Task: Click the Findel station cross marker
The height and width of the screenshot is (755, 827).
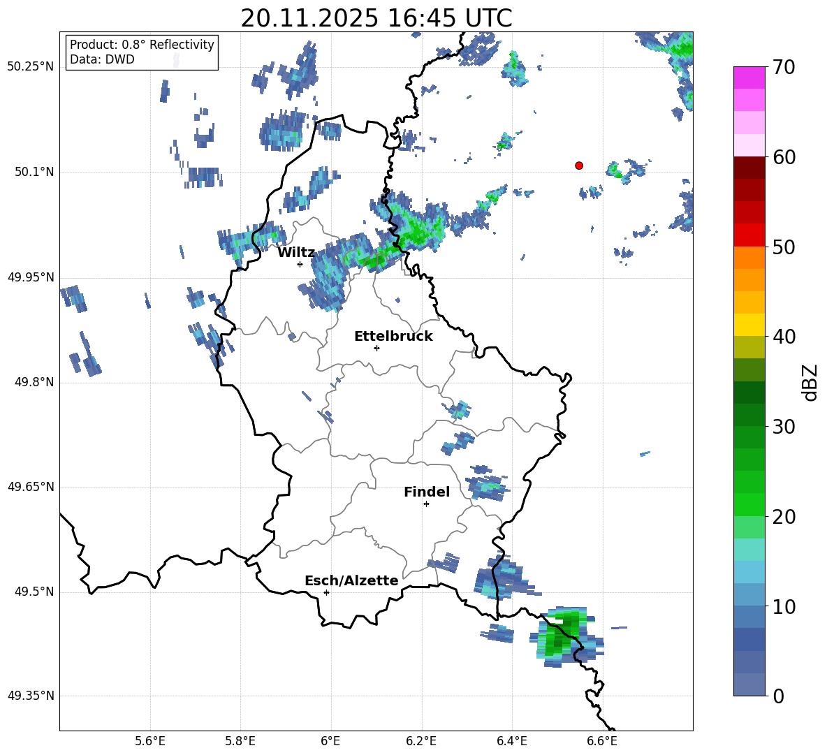Action: click(426, 504)
